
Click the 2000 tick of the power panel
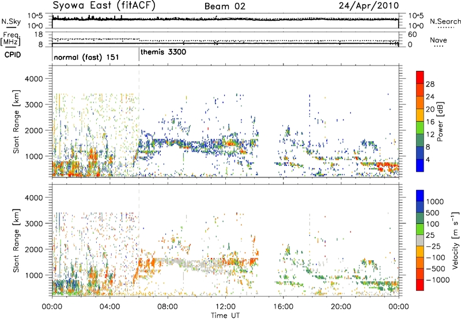coord(34,130)
